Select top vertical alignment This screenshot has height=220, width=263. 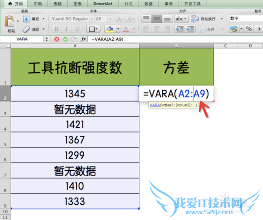tap(146, 18)
